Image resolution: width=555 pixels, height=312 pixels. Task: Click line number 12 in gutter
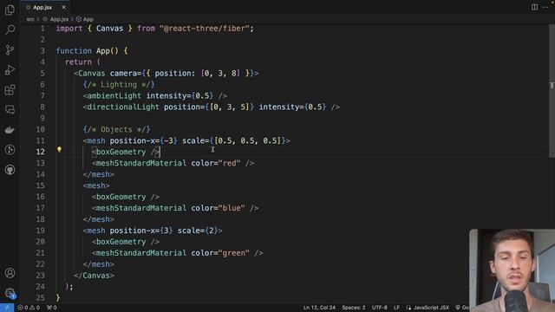(41, 152)
